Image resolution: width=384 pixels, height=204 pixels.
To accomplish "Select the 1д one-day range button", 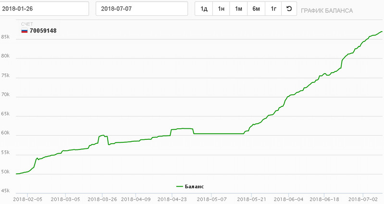I will click(204, 9).
